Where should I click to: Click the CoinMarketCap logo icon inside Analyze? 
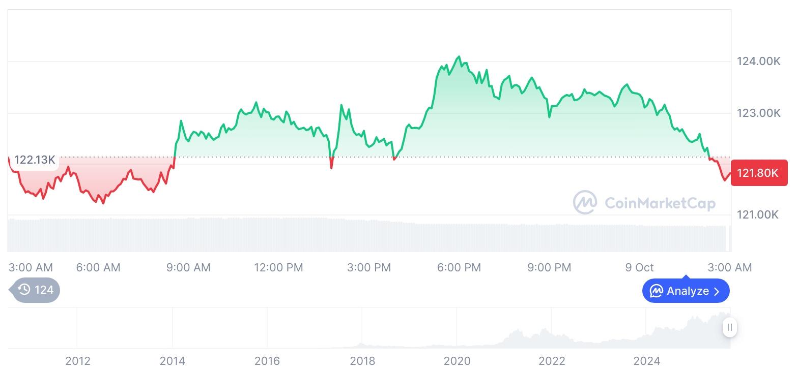point(657,291)
